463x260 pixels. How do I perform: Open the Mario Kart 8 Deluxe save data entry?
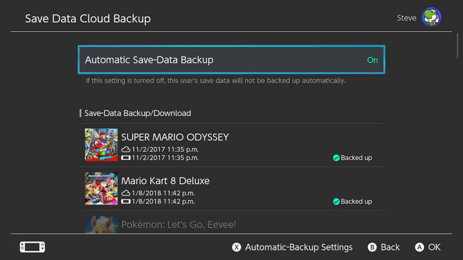(x=231, y=188)
